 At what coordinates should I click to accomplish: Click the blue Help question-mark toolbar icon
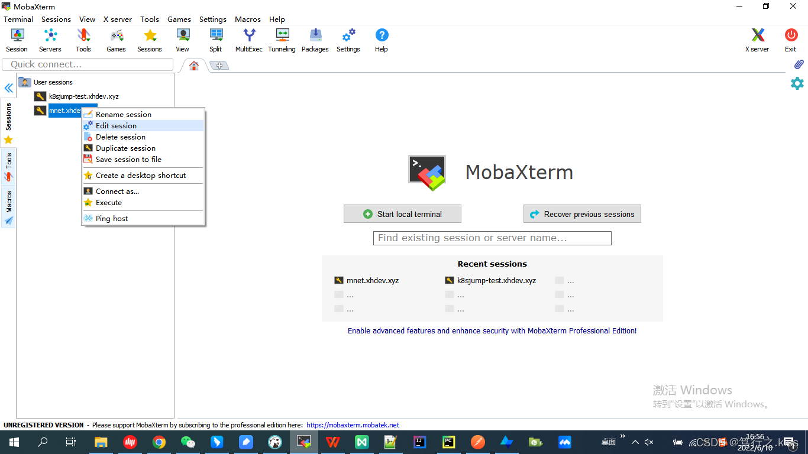(382, 40)
